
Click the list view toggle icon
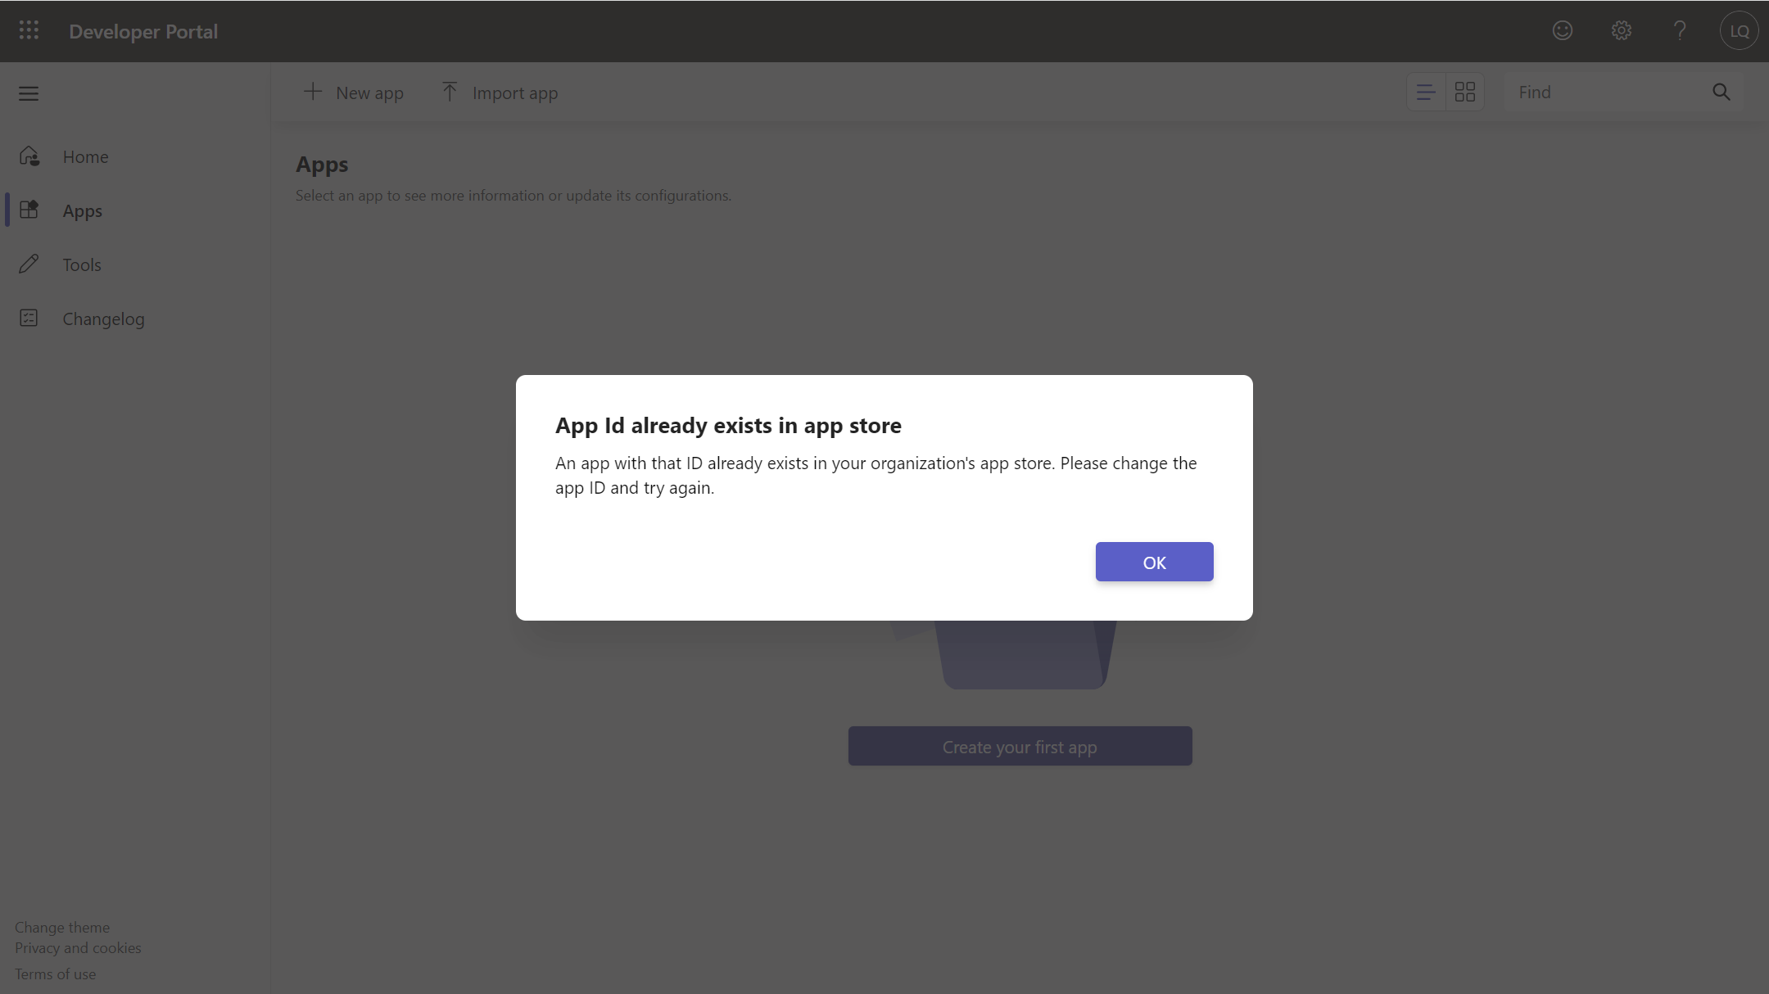coord(1427,91)
